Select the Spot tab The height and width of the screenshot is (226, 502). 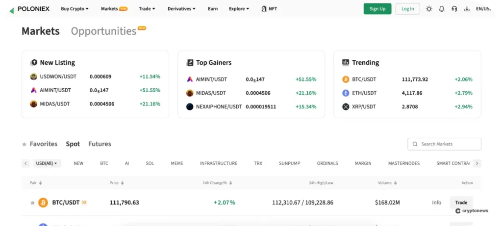tap(73, 144)
